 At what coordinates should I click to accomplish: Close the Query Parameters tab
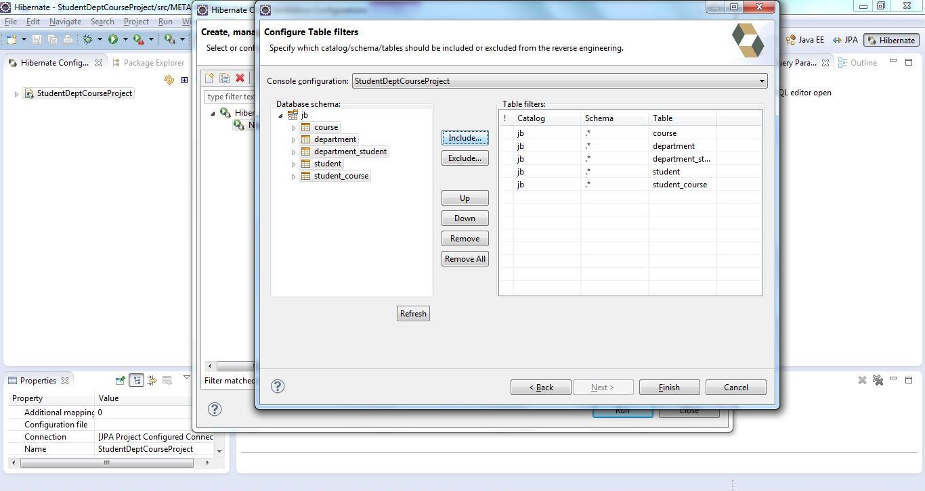click(x=825, y=63)
